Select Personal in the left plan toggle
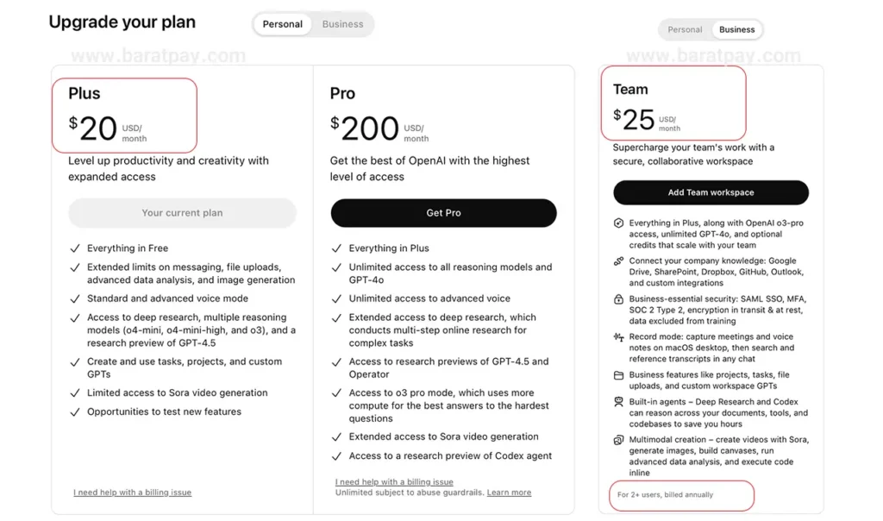 [283, 24]
